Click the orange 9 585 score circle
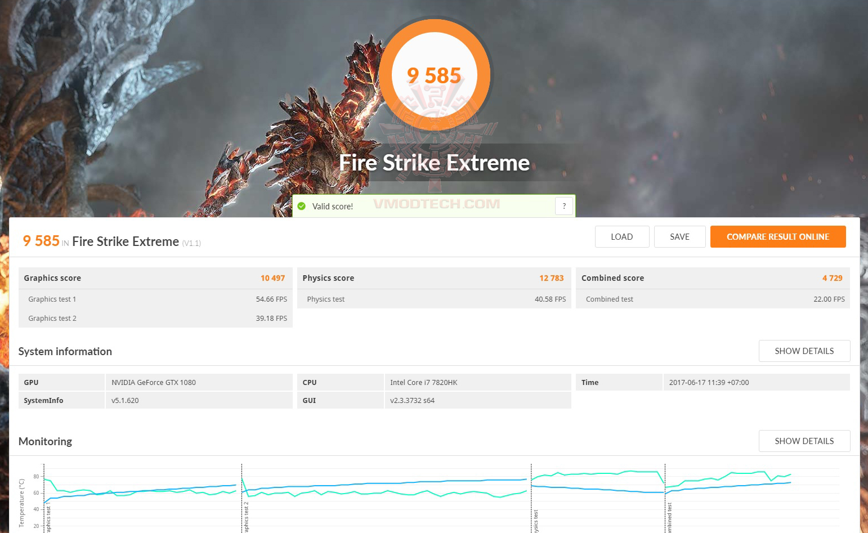This screenshot has height=533, width=868. (x=434, y=74)
